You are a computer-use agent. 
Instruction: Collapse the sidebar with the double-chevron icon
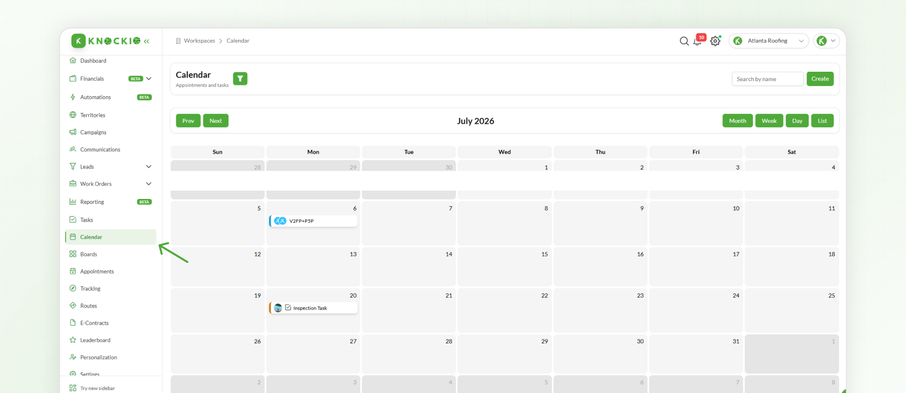tap(146, 41)
